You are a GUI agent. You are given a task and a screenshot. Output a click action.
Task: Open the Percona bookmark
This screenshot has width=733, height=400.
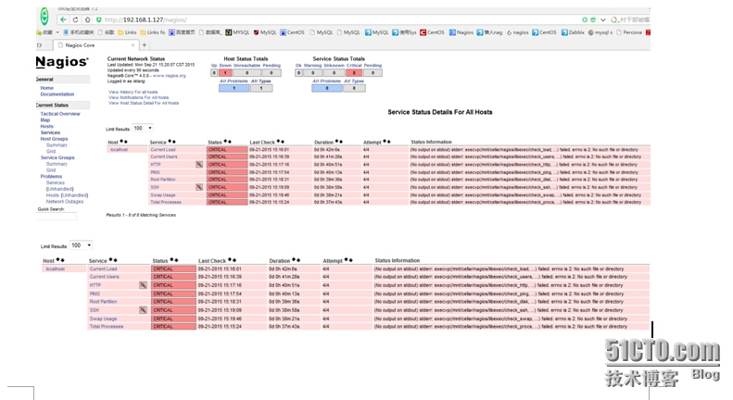(x=629, y=32)
